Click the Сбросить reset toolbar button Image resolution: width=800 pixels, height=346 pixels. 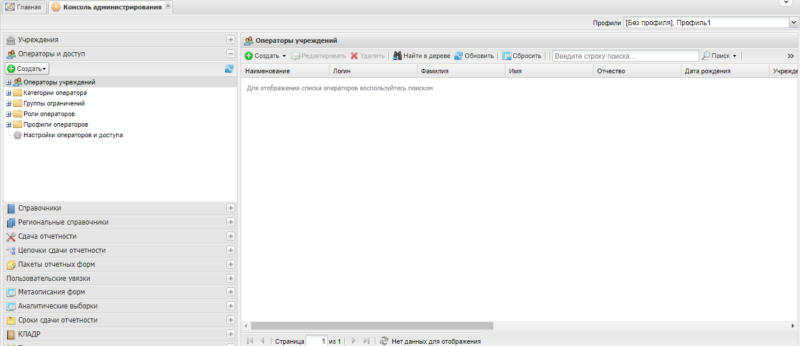click(521, 56)
